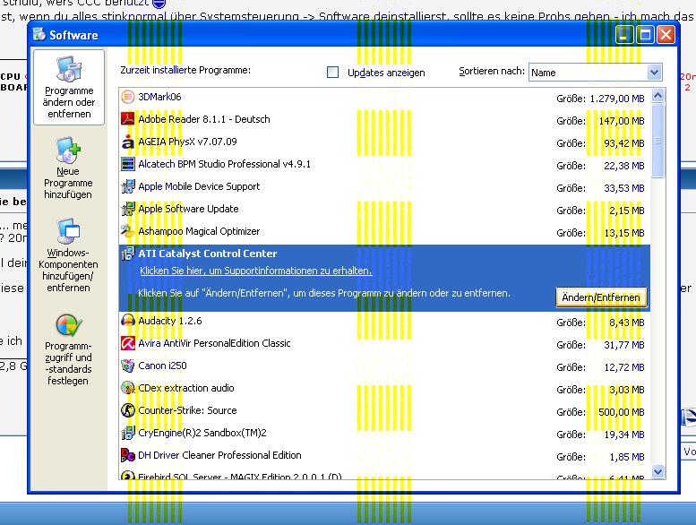The width and height of the screenshot is (696, 525).
Task: Click the Alcatech BPM Studio icon
Action: pyautogui.click(x=128, y=164)
